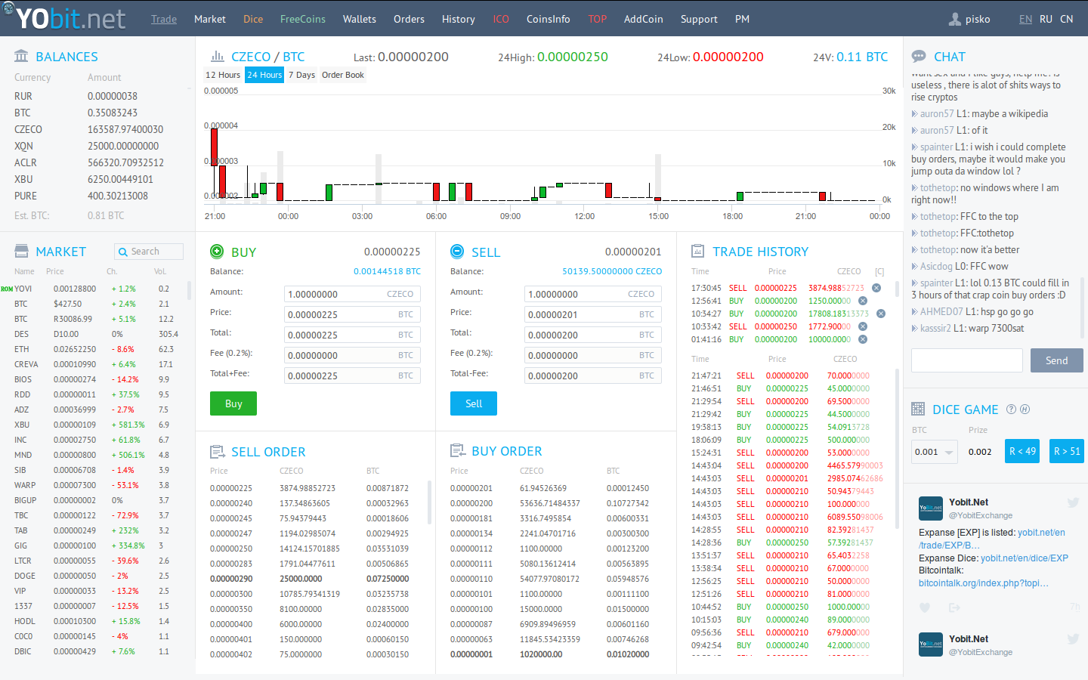Open the Order Book tab
This screenshot has width=1088, height=680.
click(x=343, y=75)
